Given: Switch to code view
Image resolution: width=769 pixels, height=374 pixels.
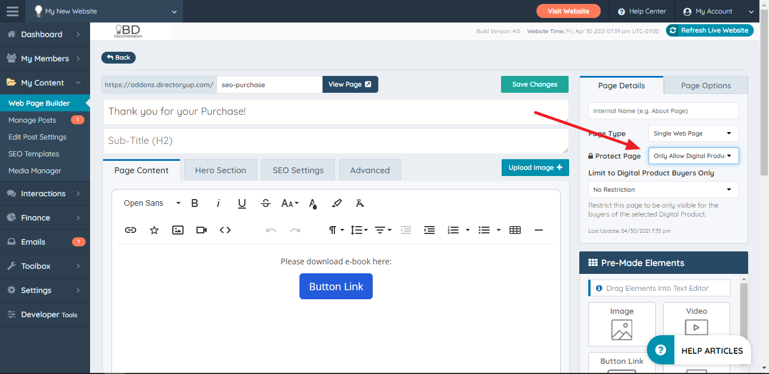Looking at the screenshot, I should [225, 230].
